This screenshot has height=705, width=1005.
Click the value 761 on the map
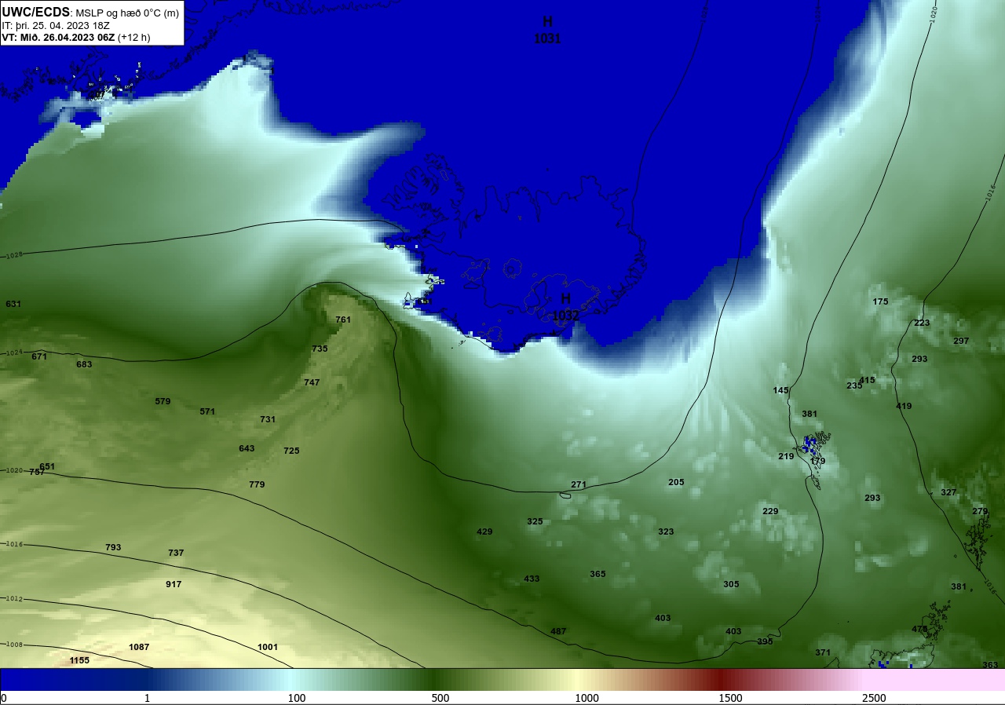tap(343, 320)
